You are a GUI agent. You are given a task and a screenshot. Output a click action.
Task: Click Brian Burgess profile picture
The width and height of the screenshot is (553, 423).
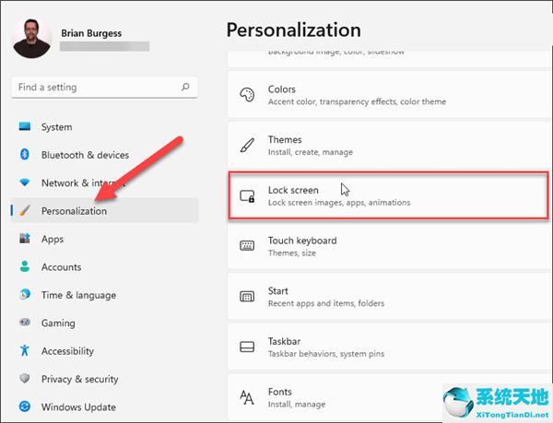32,39
